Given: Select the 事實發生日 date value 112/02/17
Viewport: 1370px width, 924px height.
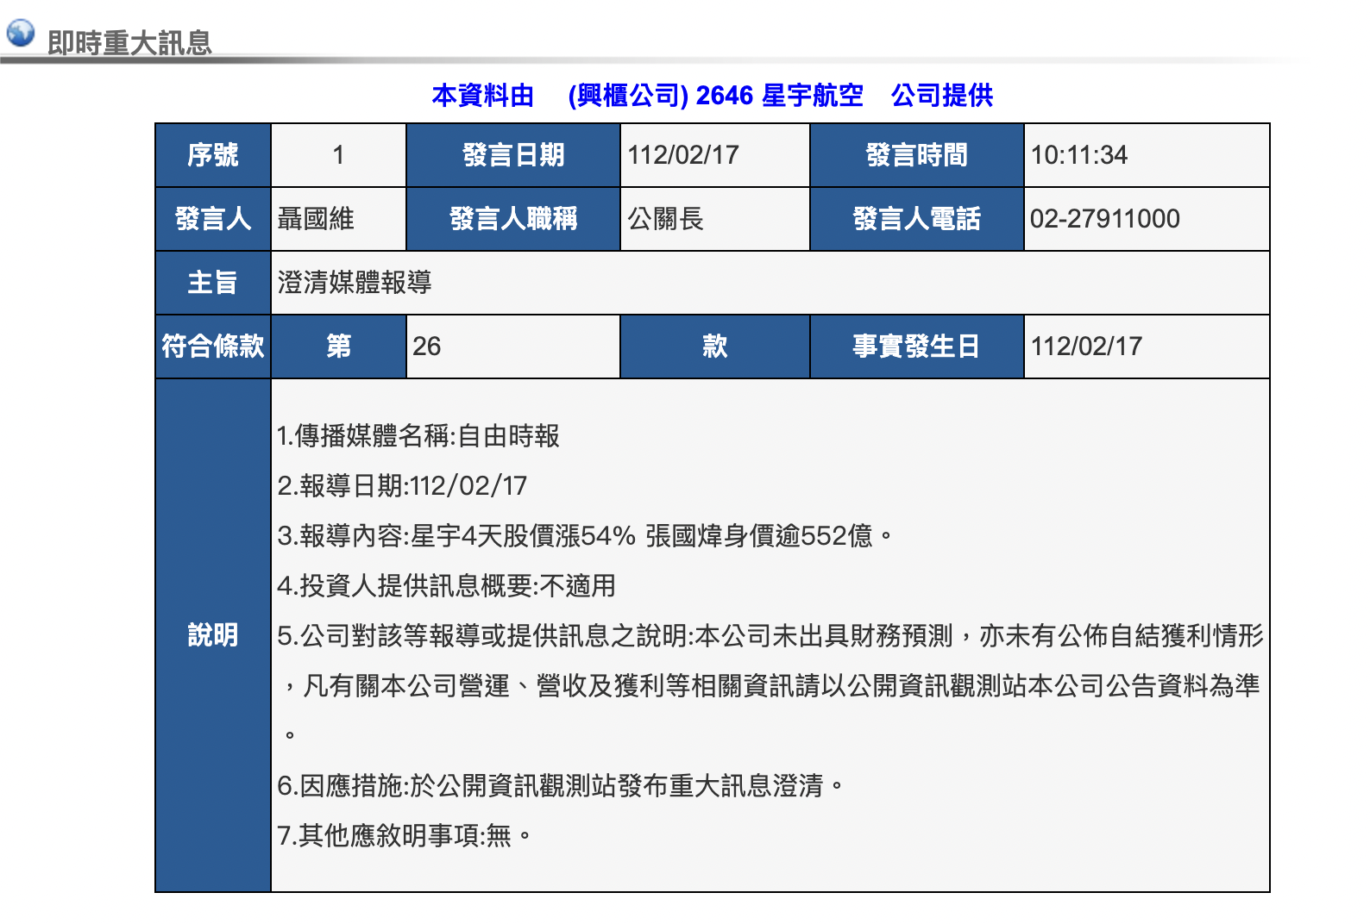Looking at the screenshot, I should (1087, 346).
